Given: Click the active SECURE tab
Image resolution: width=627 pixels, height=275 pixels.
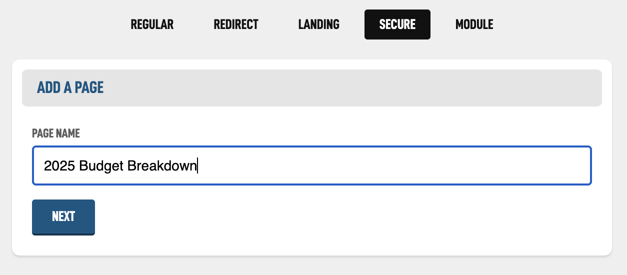Looking at the screenshot, I should (x=397, y=24).
